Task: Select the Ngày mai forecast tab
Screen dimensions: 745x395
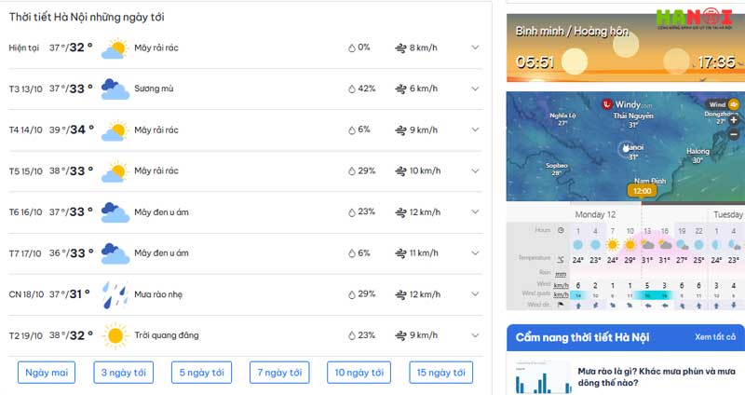Action: point(47,373)
